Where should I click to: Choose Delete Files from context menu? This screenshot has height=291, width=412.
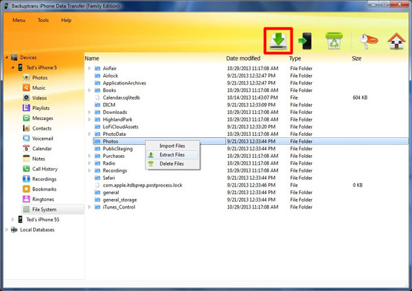[172, 163]
